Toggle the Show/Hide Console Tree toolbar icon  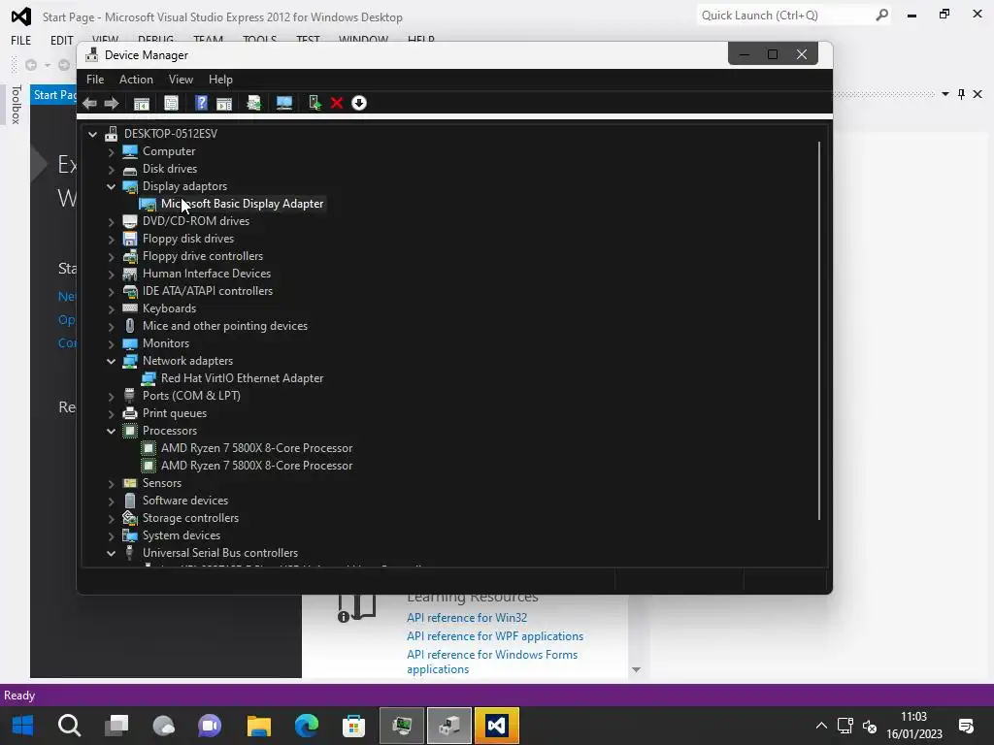(x=142, y=103)
